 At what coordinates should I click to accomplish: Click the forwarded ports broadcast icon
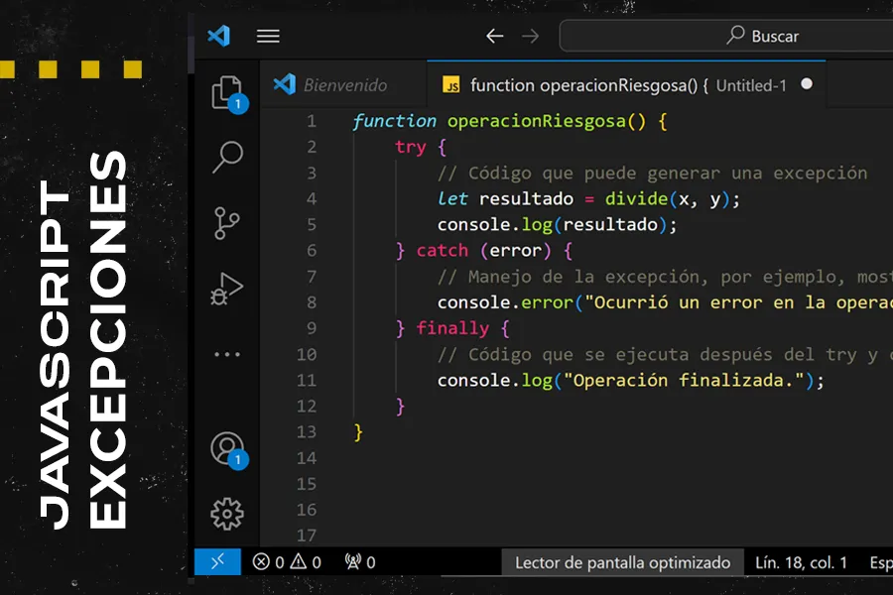point(357,561)
